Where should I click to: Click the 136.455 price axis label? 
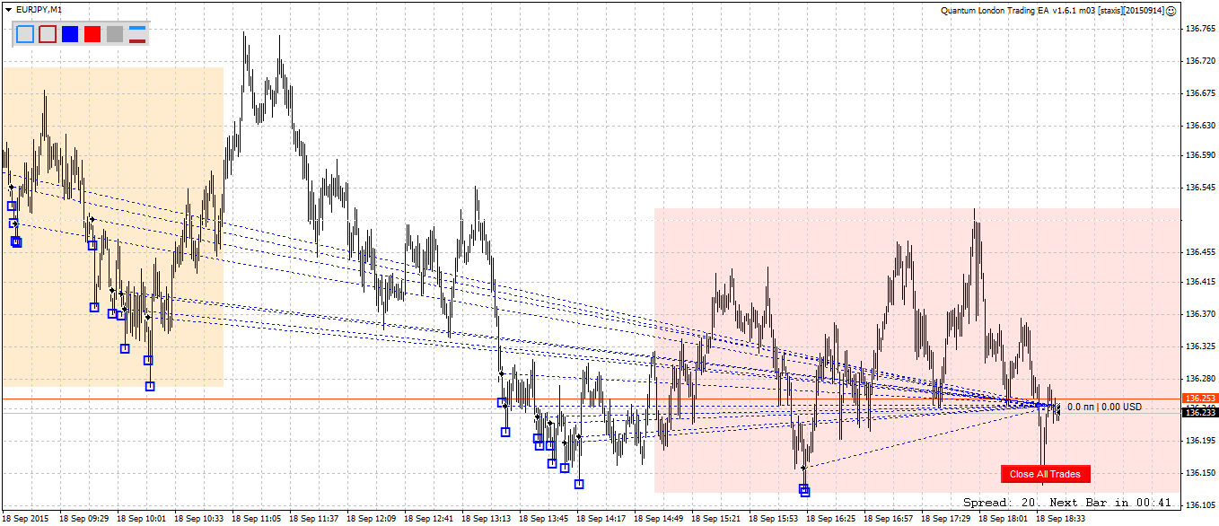[1200, 250]
